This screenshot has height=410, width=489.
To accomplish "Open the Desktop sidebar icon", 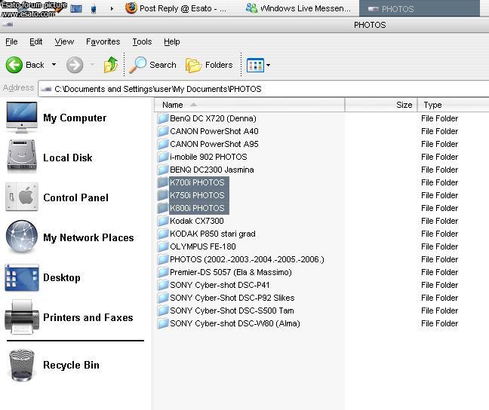I will tap(22, 277).
